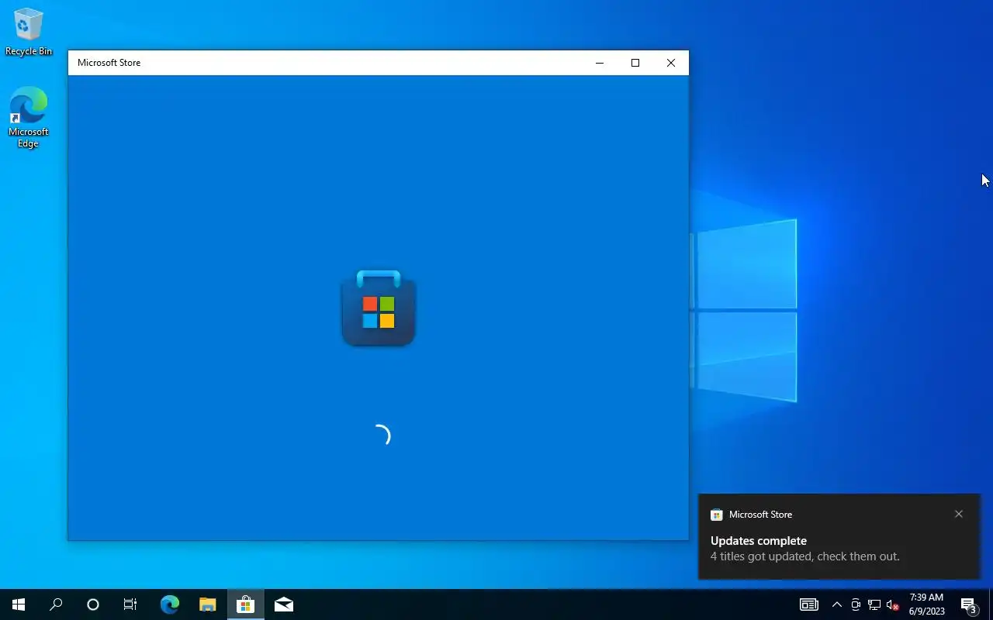Launch Cortana circle button on taskbar
The height and width of the screenshot is (620, 993).
coord(93,604)
